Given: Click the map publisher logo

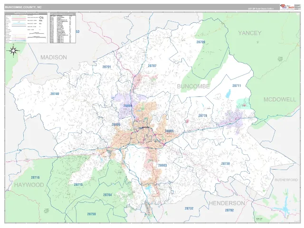Looking at the screenshot, I should [287, 7].
